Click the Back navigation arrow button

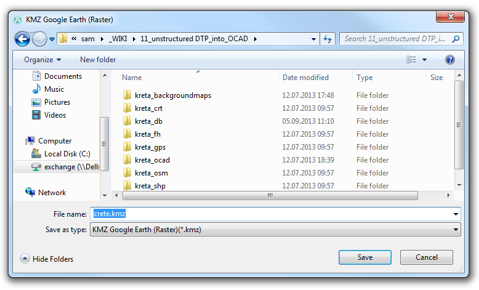(22, 39)
